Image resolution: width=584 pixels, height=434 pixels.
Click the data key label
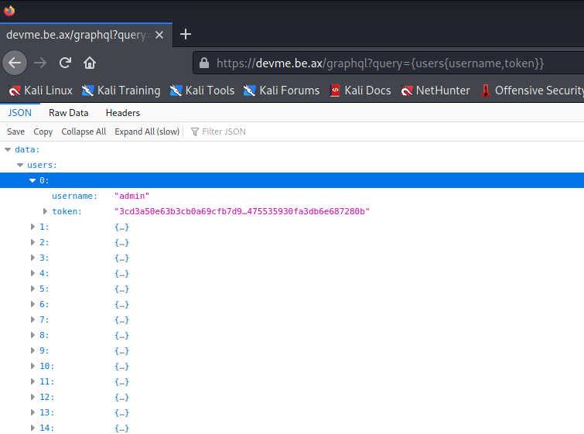(x=27, y=149)
